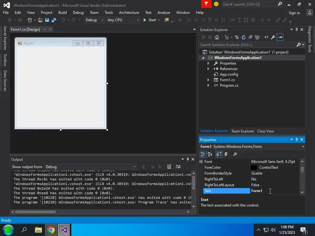
Task: Expand the Program.cs node
Action: [x=208, y=85]
